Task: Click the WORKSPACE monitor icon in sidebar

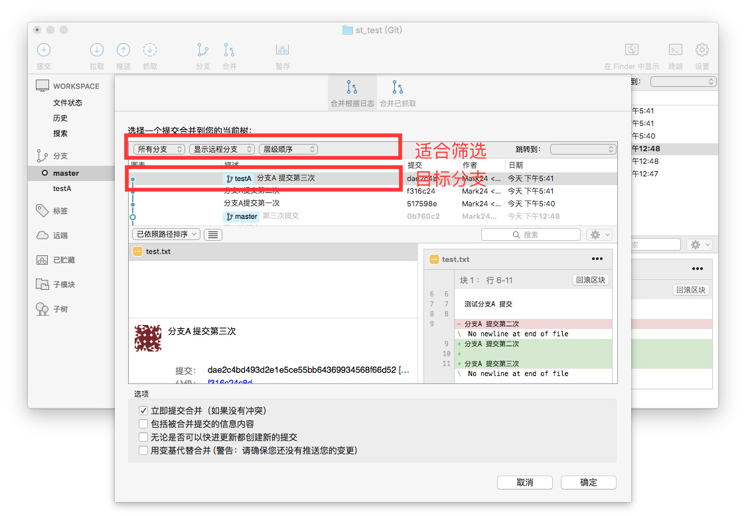Action: tap(42, 86)
